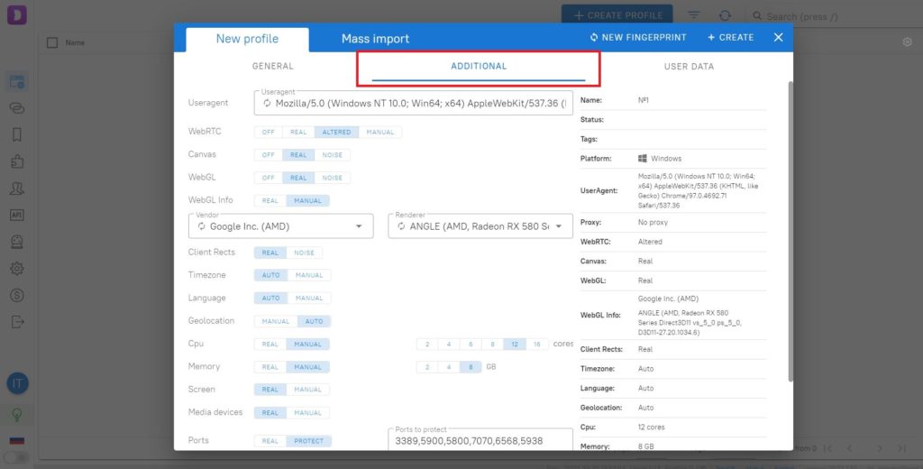This screenshot has width=923, height=469.
Task: Click the NEW FINGERPRINT button
Action: tap(638, 37)
